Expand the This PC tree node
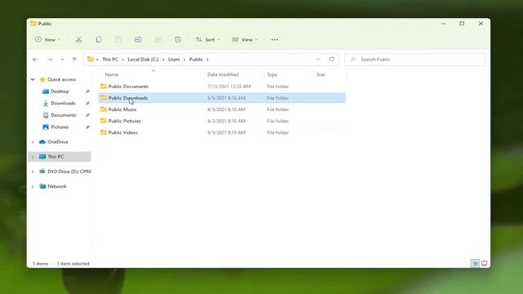This screenshot has height=294, width=523. (x=33, y=157)
